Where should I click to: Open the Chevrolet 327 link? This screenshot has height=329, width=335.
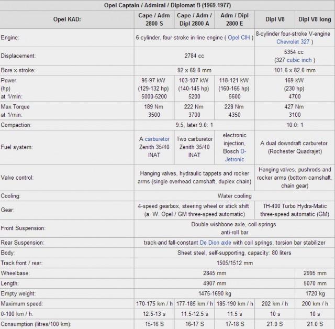293,42
